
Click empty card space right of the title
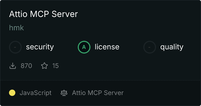[x=138, y=14]
